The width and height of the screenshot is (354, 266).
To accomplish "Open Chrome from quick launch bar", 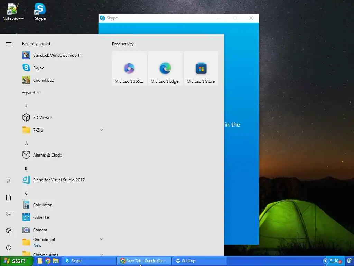I will click(48, 261).
